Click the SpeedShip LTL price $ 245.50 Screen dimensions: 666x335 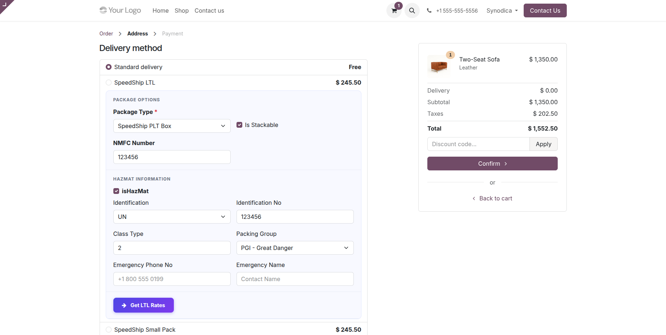pyautogui.click(x=348, y=82)
